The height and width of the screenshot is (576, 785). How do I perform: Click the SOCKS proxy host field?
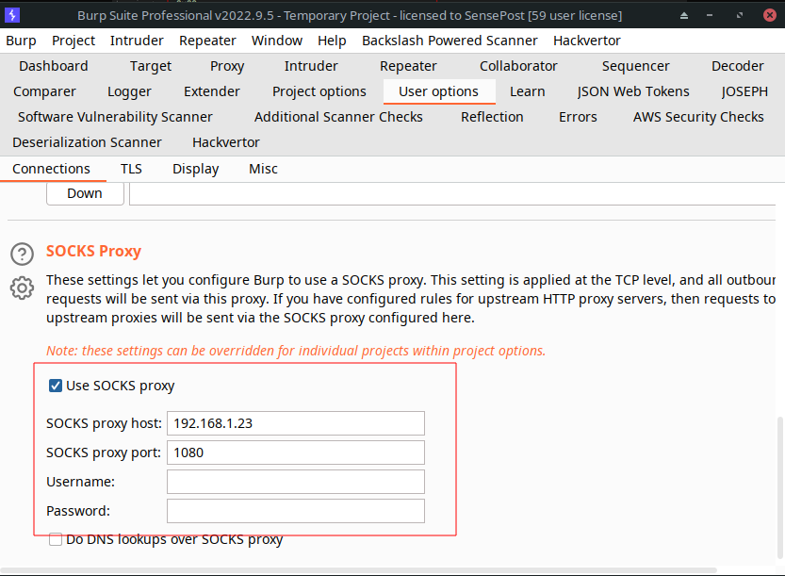point(295,423)
